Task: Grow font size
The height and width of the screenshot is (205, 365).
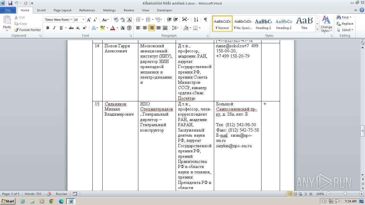Action: [89, 20]
